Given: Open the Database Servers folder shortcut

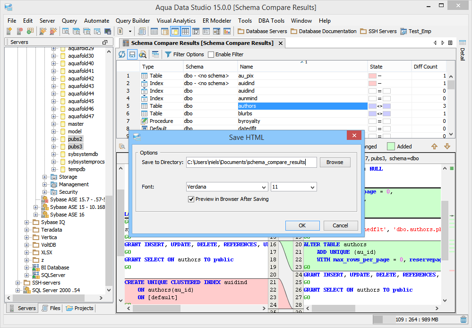Looking at the screenshot, I should point(262,31).
